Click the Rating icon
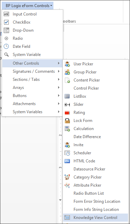The width and height of the screenshot is (130, 224). coord(67,113)
